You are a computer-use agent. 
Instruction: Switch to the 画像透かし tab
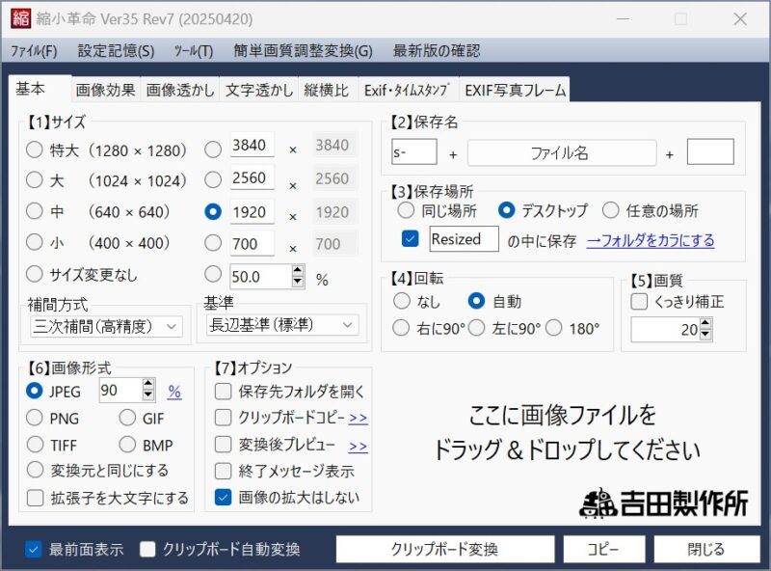tap(180, 90)
